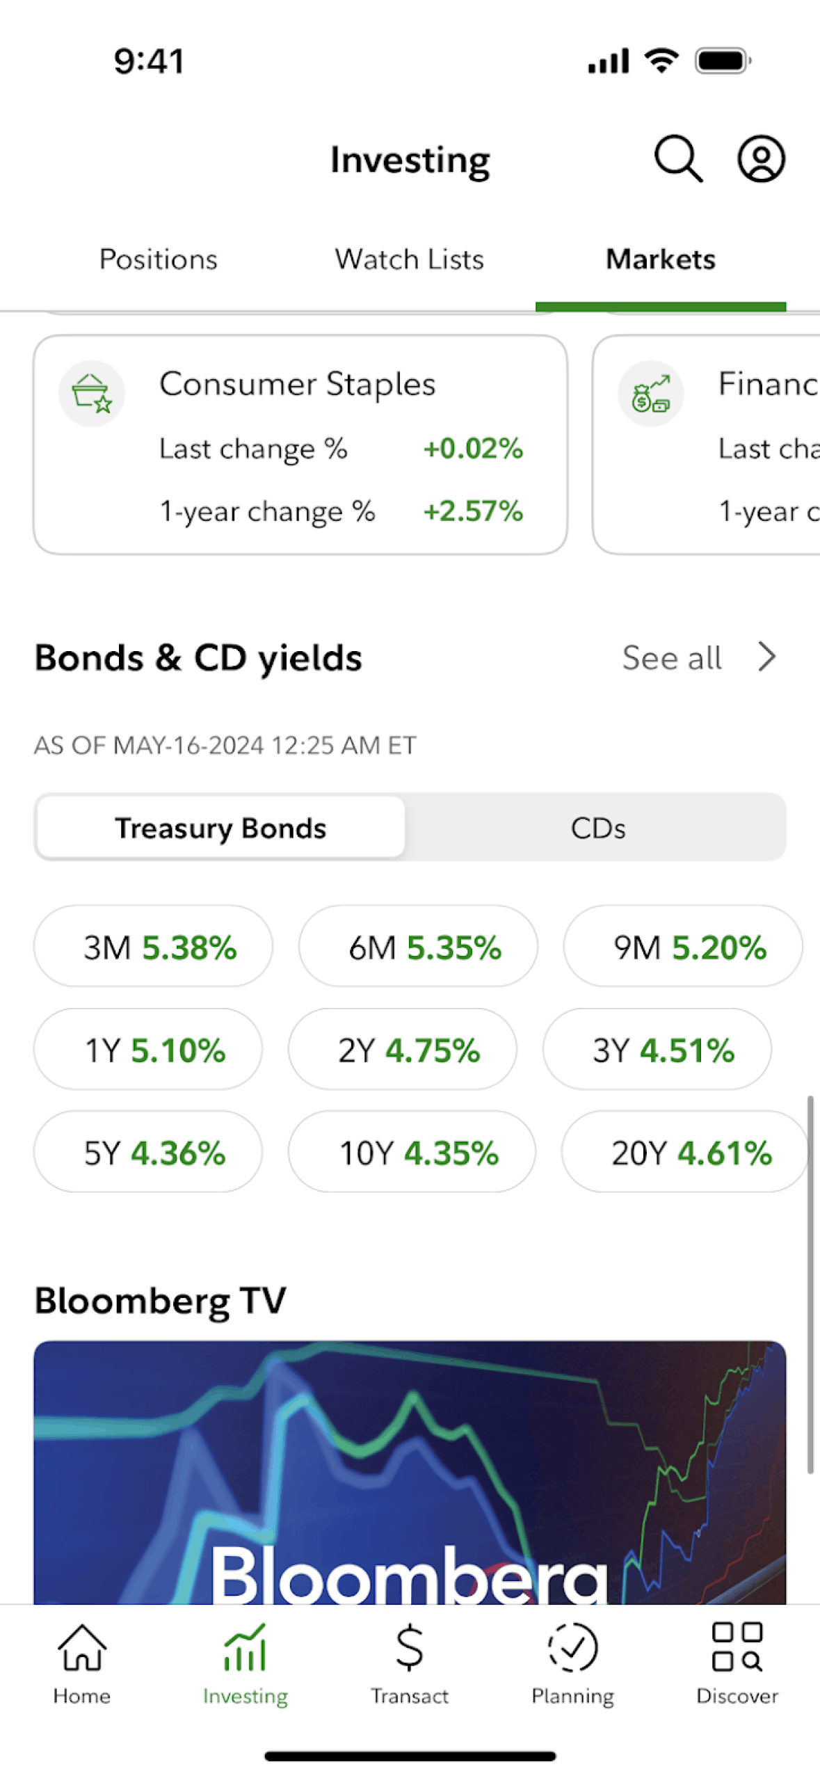The image size is (820, 1778).
Task: Switch yields to Treasury Bonds
Action: (x=220, y=828)
